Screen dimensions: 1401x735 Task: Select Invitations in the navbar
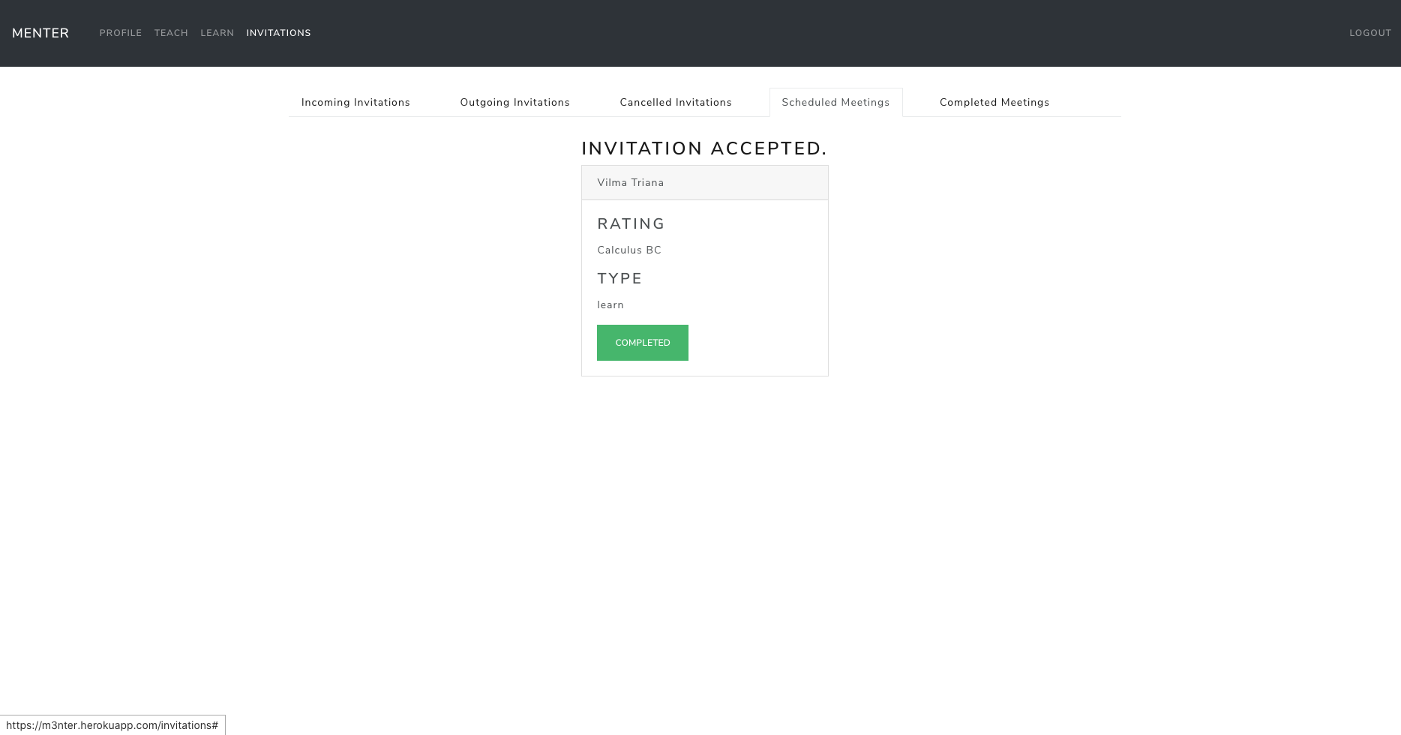(278, 33)
